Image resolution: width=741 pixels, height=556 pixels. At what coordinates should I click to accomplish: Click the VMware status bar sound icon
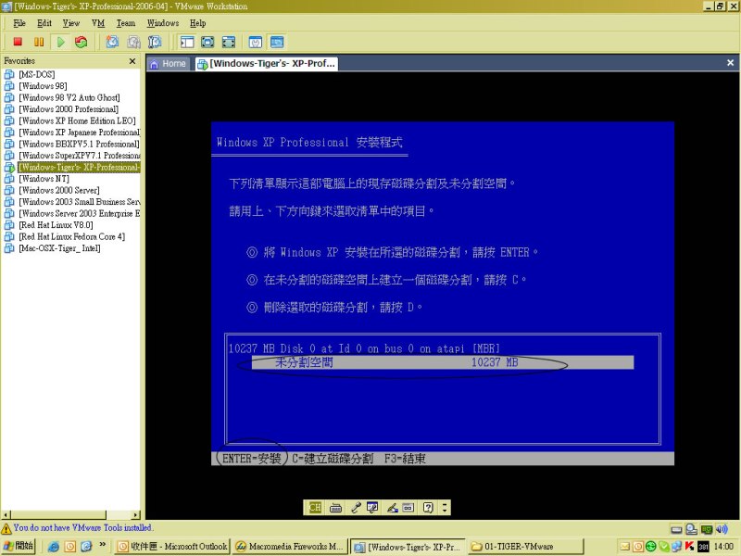pyautogui.click(x=722, y=529)
